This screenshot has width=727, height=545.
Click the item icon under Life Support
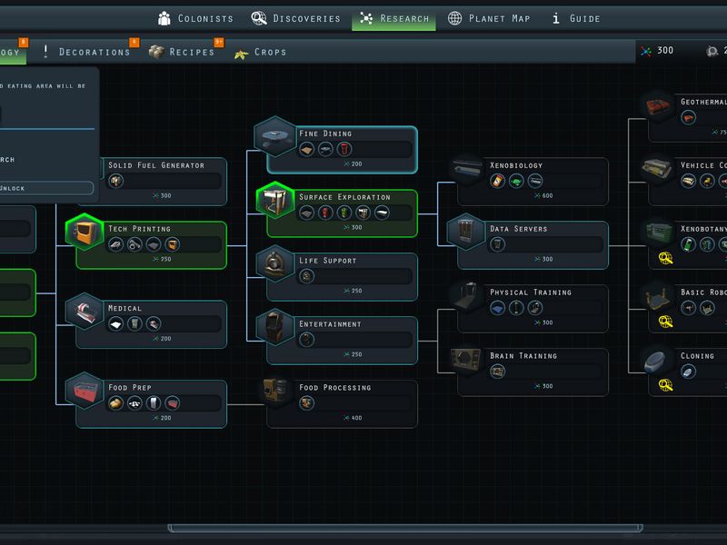click(x=306, y=276)
